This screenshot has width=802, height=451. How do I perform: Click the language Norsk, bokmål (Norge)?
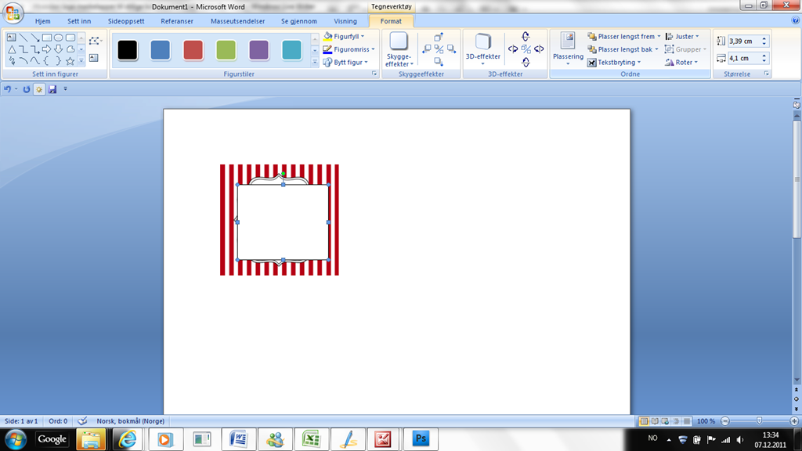[x=131, y=421]
